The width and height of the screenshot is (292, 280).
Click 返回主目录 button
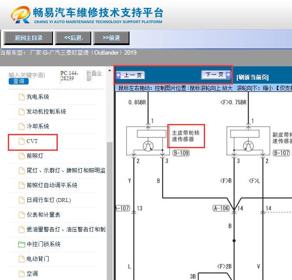click(28, 38)
